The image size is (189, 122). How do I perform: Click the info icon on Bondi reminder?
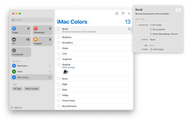(129, 29)
